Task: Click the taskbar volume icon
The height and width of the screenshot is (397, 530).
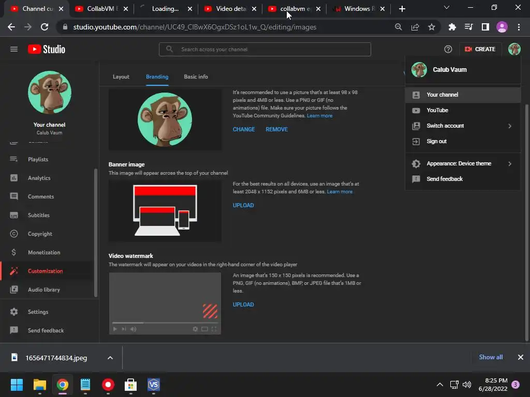Action: [x=467, y=385]
